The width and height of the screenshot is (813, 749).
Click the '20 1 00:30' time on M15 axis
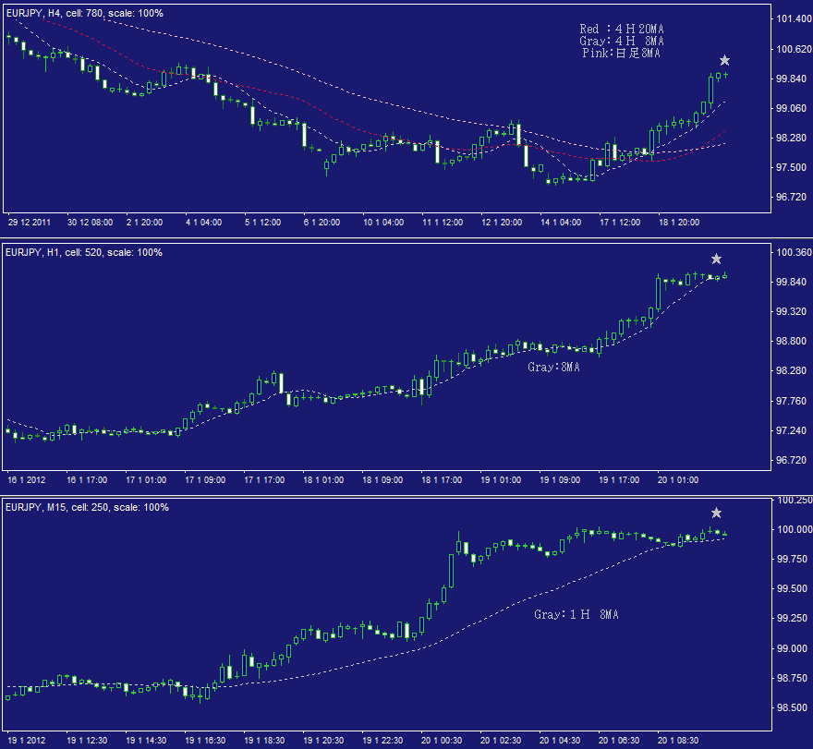click(442, 740)
